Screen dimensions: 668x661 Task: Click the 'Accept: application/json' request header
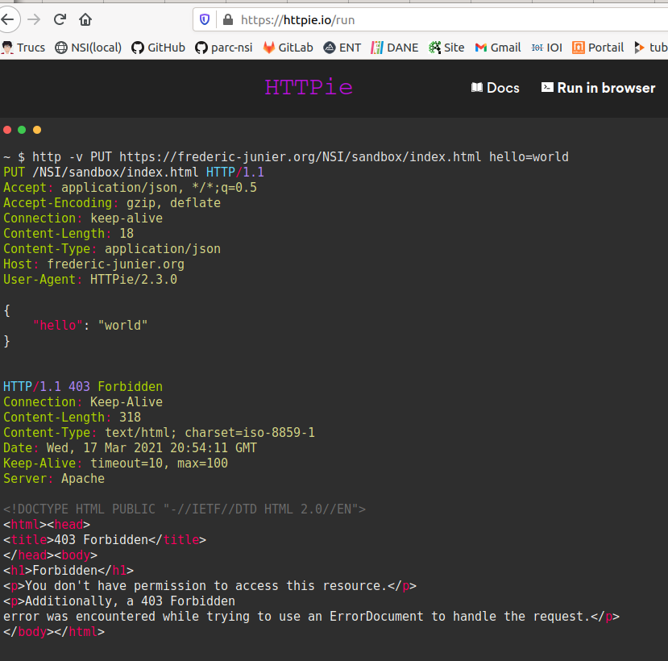coord(131,188)
